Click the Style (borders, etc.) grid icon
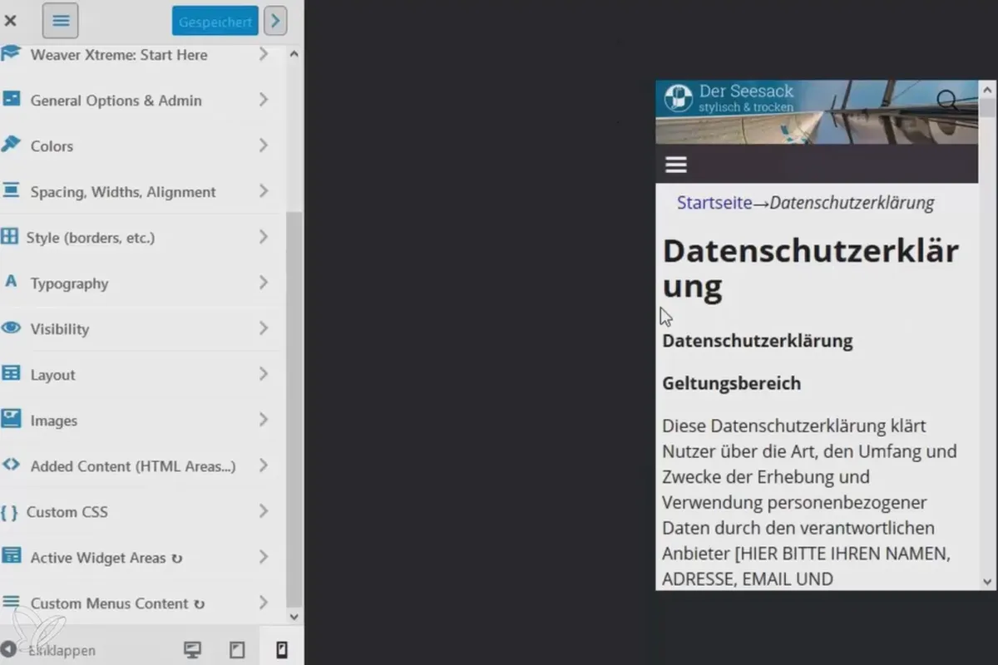 9,237
